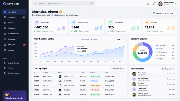Click the red Mesajlar badge showing 3
Image resolution: width=180 pixels, height=101 pixels.
pyautogui.click(x=24, y=45)
